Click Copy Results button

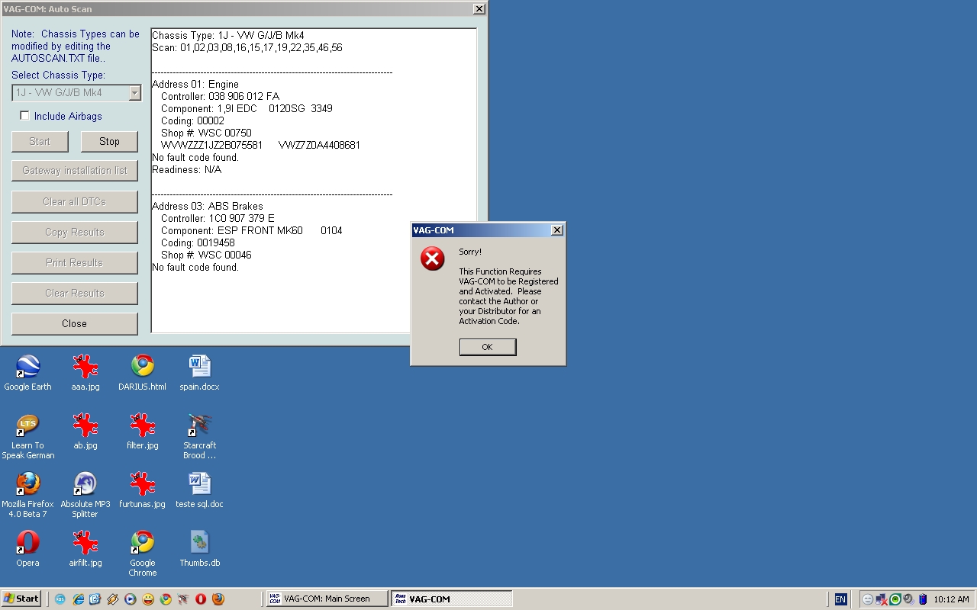tap(74, 232)
